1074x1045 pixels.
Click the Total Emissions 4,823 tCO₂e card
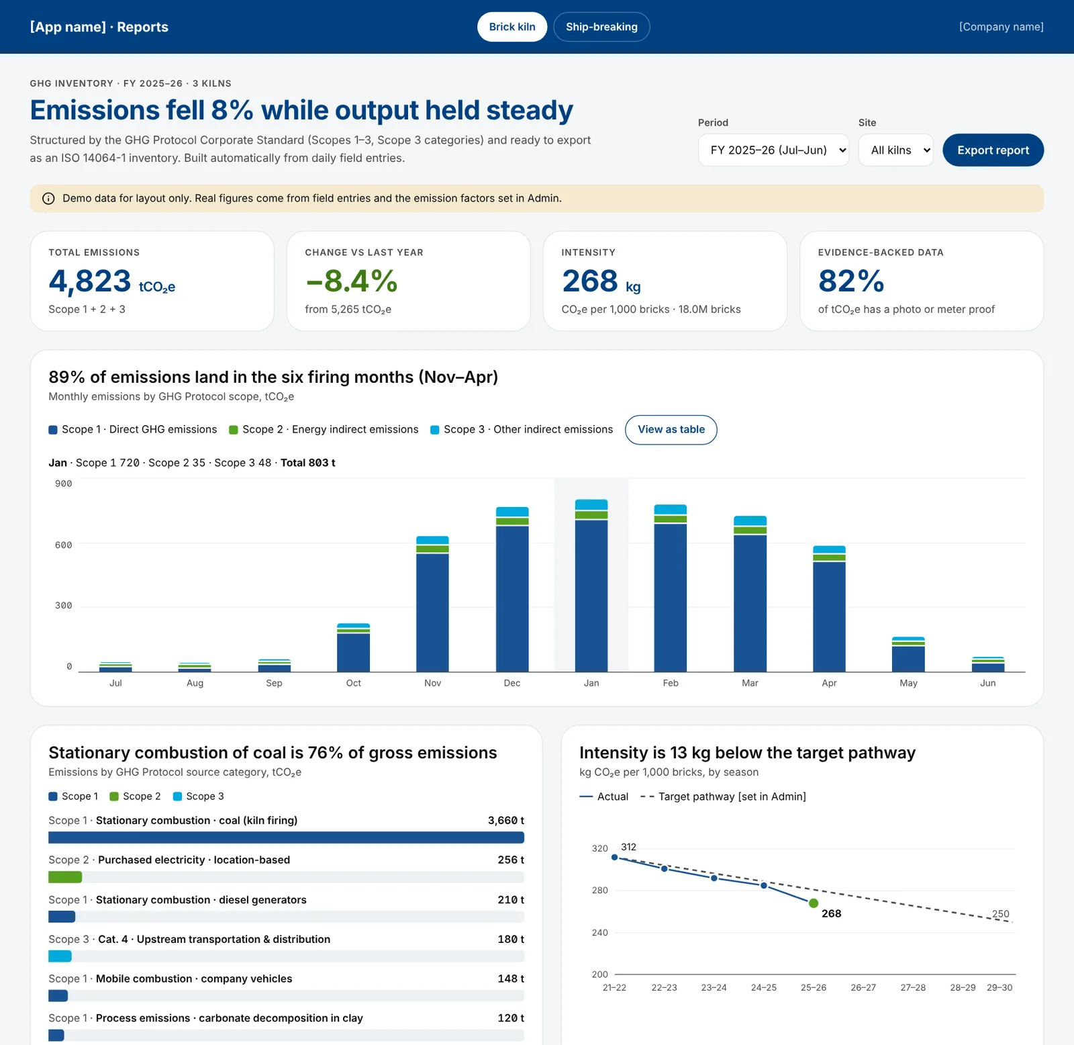[152, 281]
